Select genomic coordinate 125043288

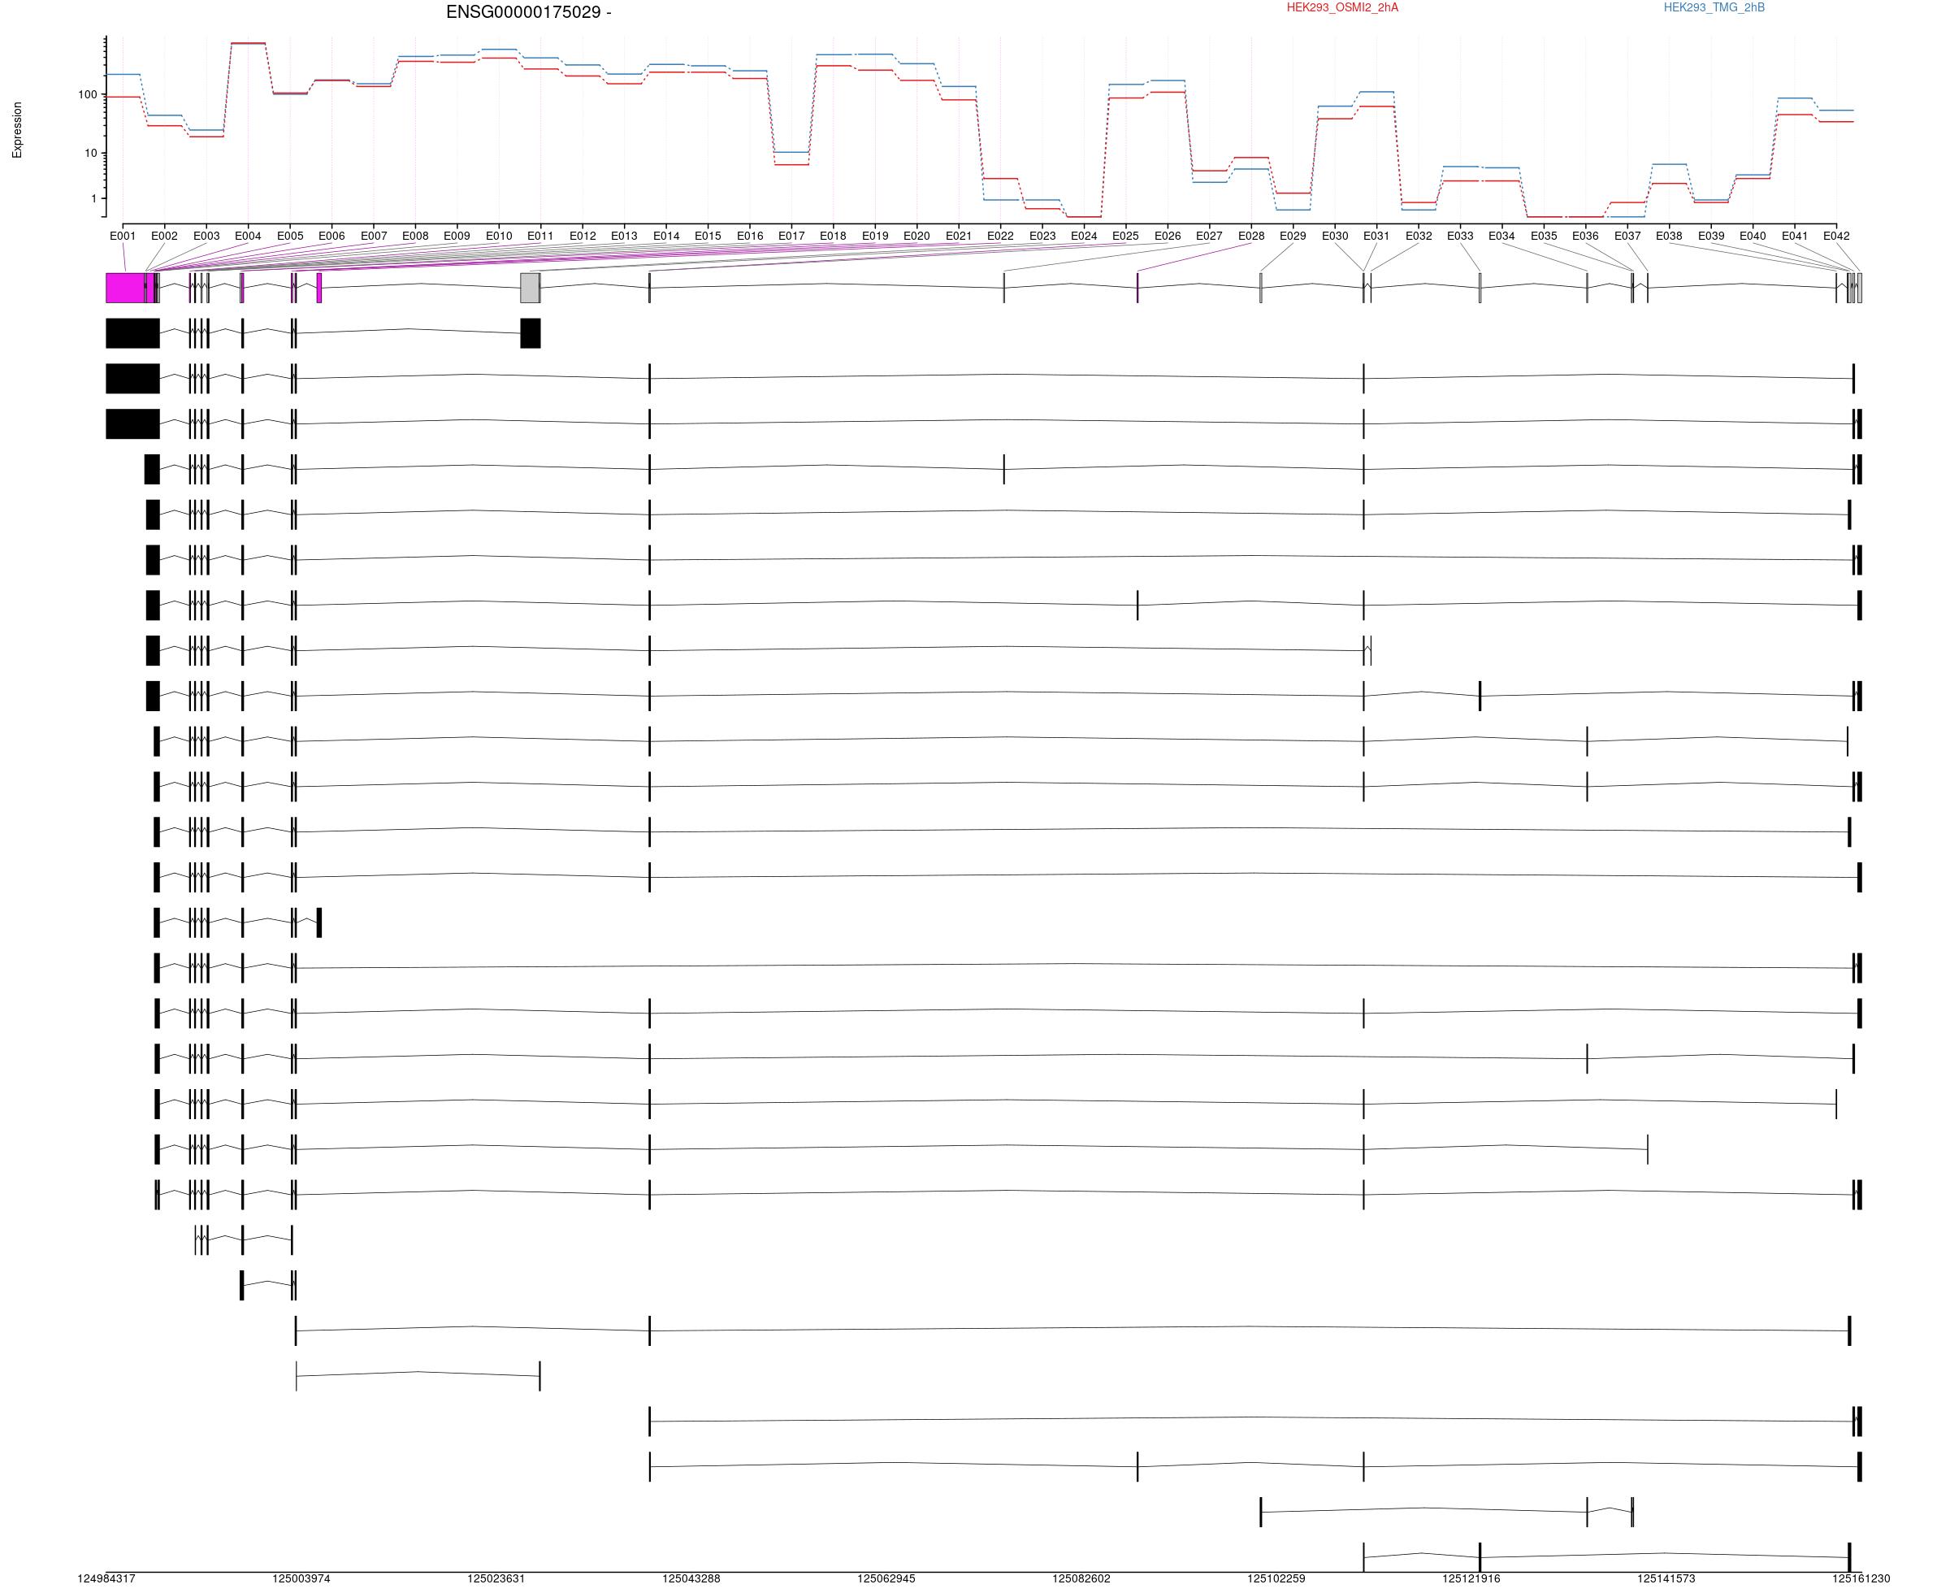click(691, 1579)
